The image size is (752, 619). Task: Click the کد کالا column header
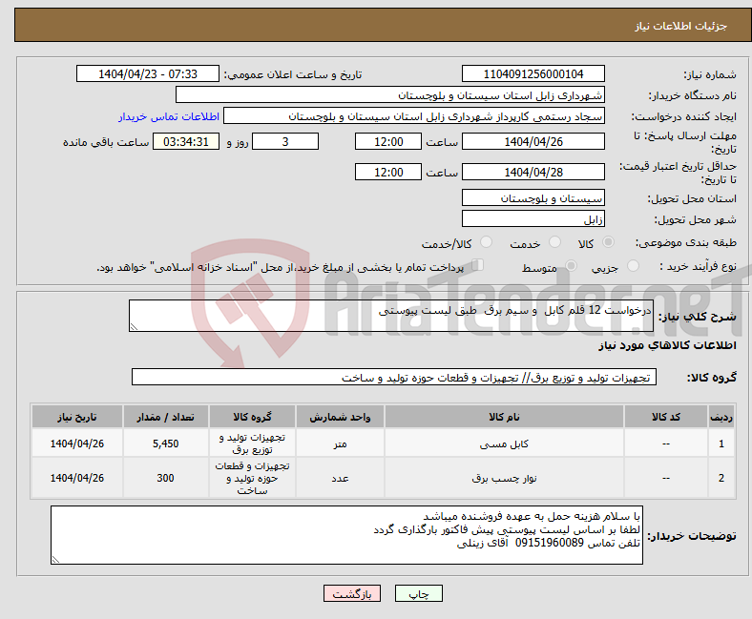[666, 417]
